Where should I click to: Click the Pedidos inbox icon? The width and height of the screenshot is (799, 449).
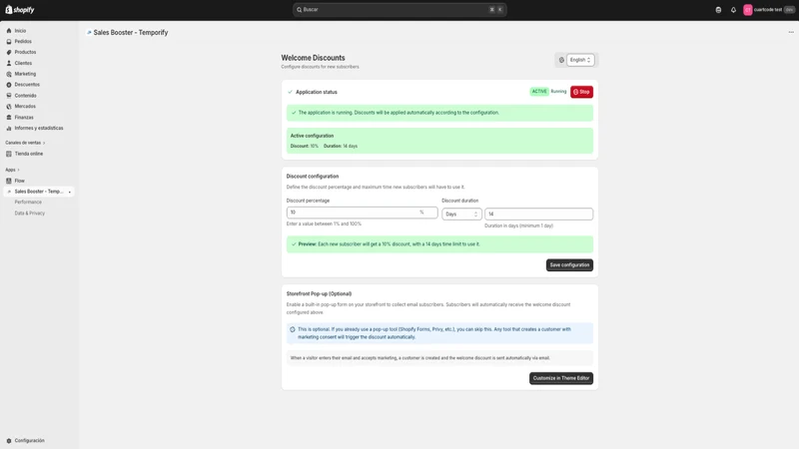pyautogui.click(x=9, y=41)
